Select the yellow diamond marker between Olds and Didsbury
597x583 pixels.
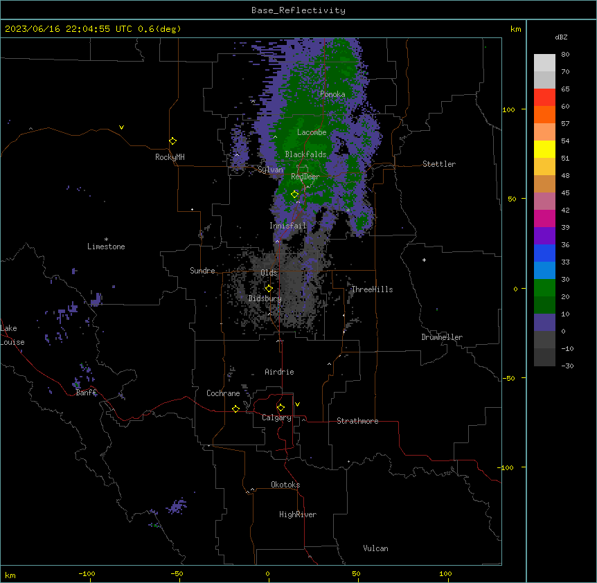[269, 289]
